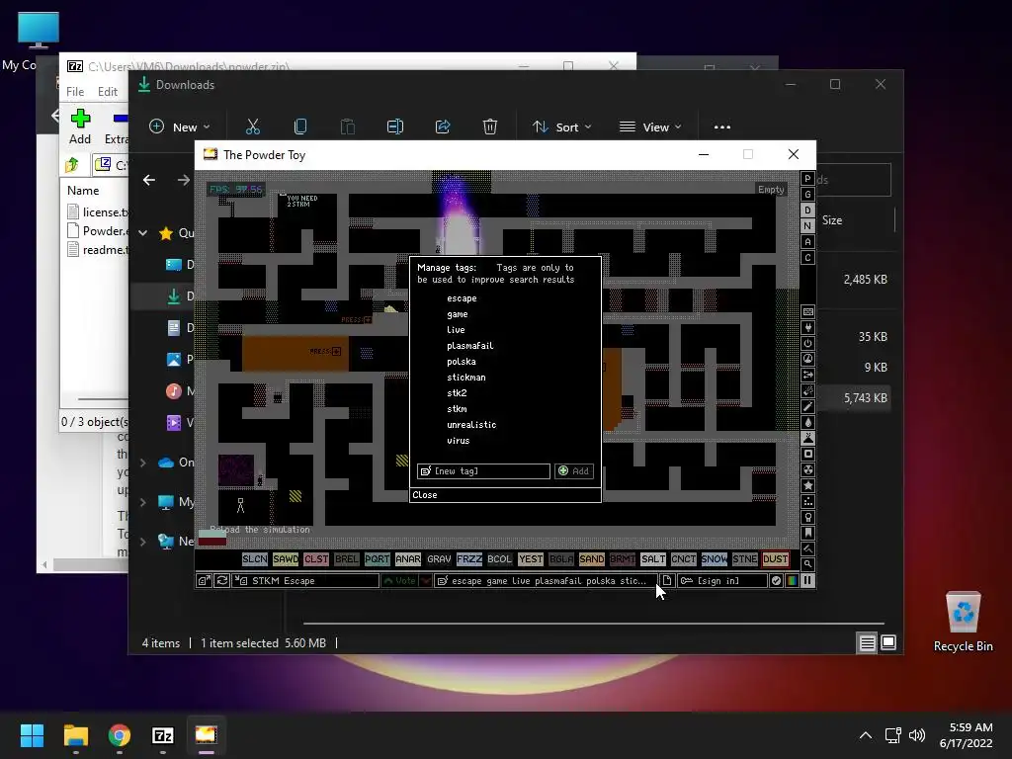Click the new blank simulation icon
The width and height of the screenshot is (1012, 759).
[667, 581]
